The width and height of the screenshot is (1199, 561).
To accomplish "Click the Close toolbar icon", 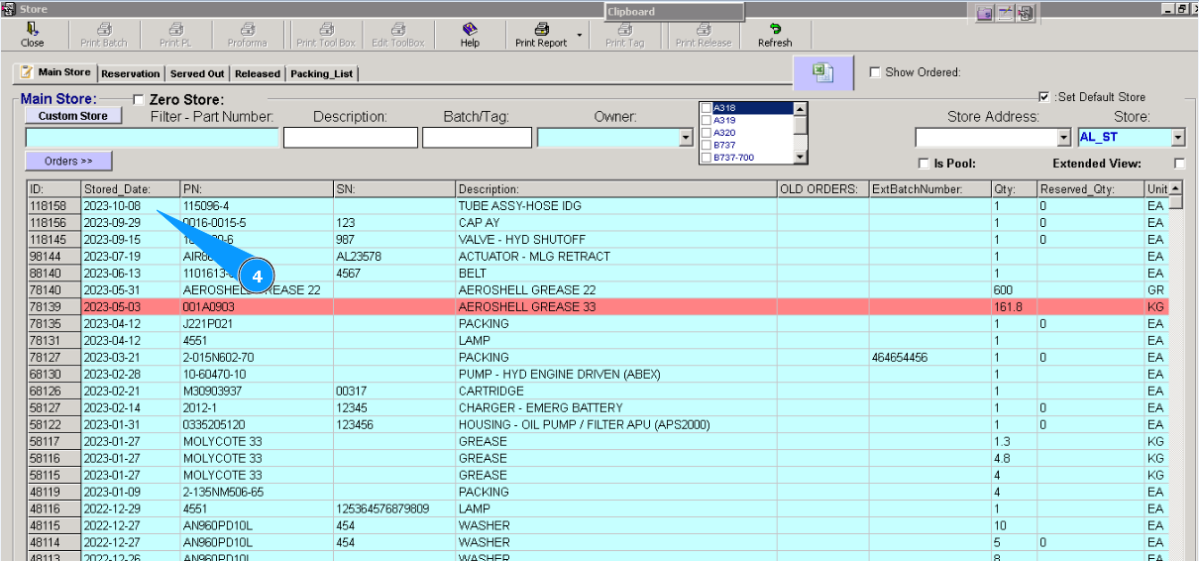I will pyautogui.click(x=33, y=35).
